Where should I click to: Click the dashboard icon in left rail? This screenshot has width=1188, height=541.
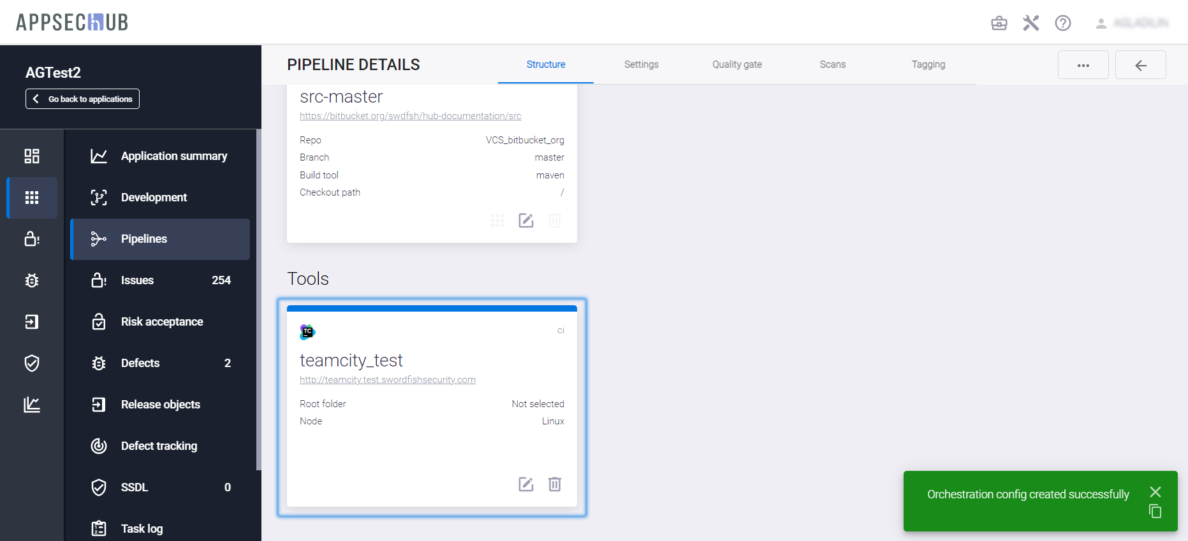coord(32,156)
